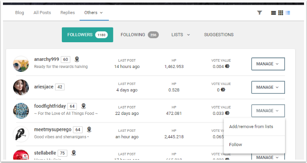Open MANAGE dropdown for anarchy999
Screen dimensions: 307x163
pyautogui.click(x=268, y=64)
